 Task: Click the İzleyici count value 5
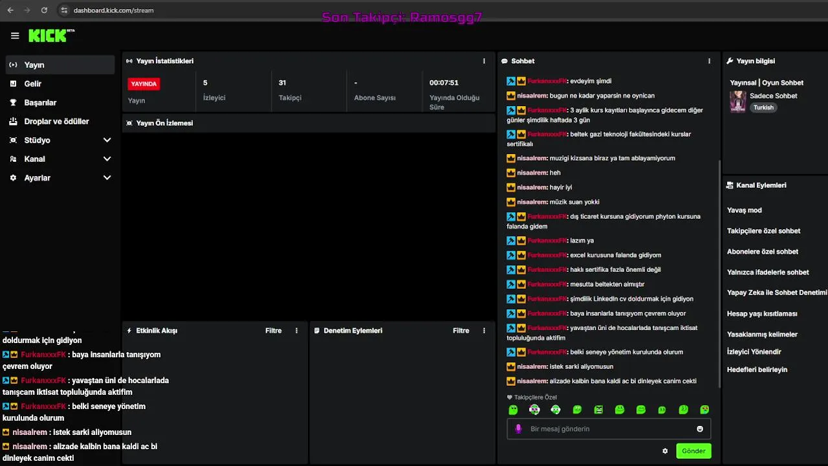(x=205, y=83)
